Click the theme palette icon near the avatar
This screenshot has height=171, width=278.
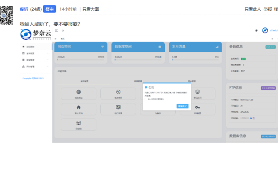pyautogui.click(x=256, y=31)
